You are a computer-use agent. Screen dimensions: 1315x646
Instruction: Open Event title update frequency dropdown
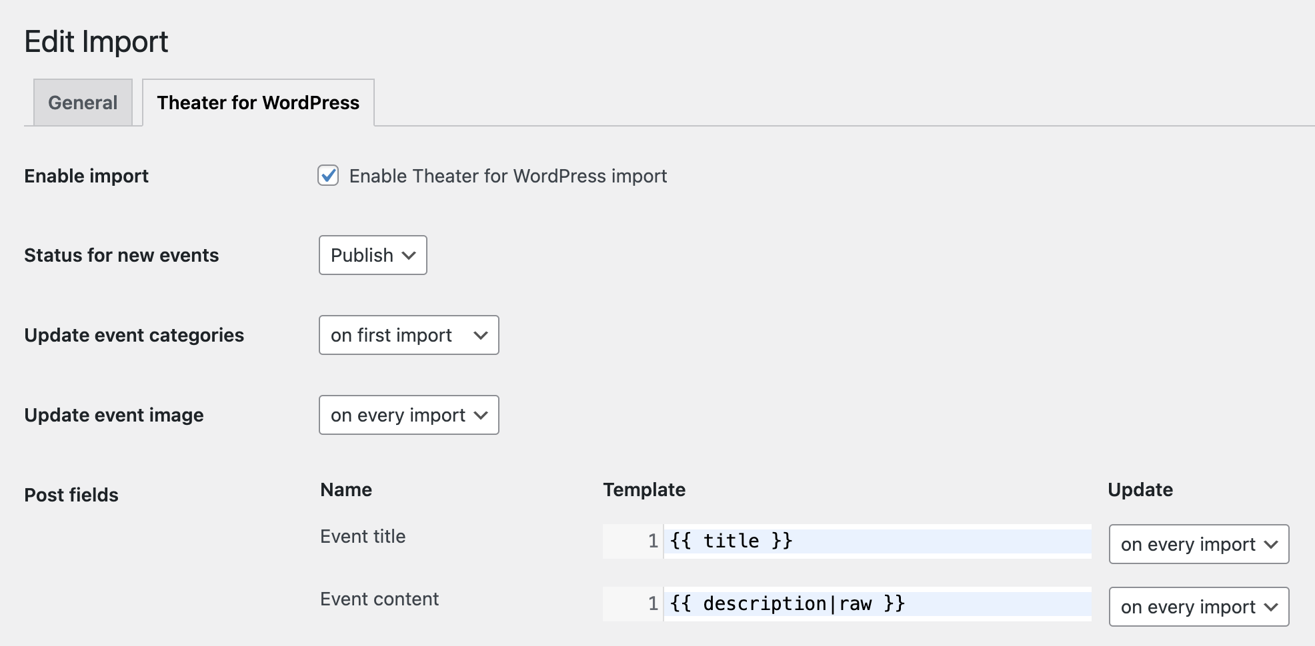coord(1198,544)
